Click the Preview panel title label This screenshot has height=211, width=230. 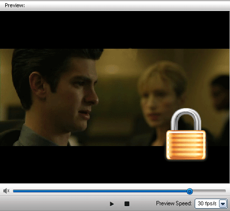point(15,5)
